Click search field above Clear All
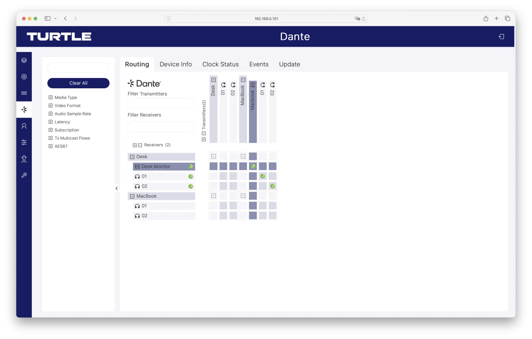Viewport: 532px width, 339px height. coord(78,68)
